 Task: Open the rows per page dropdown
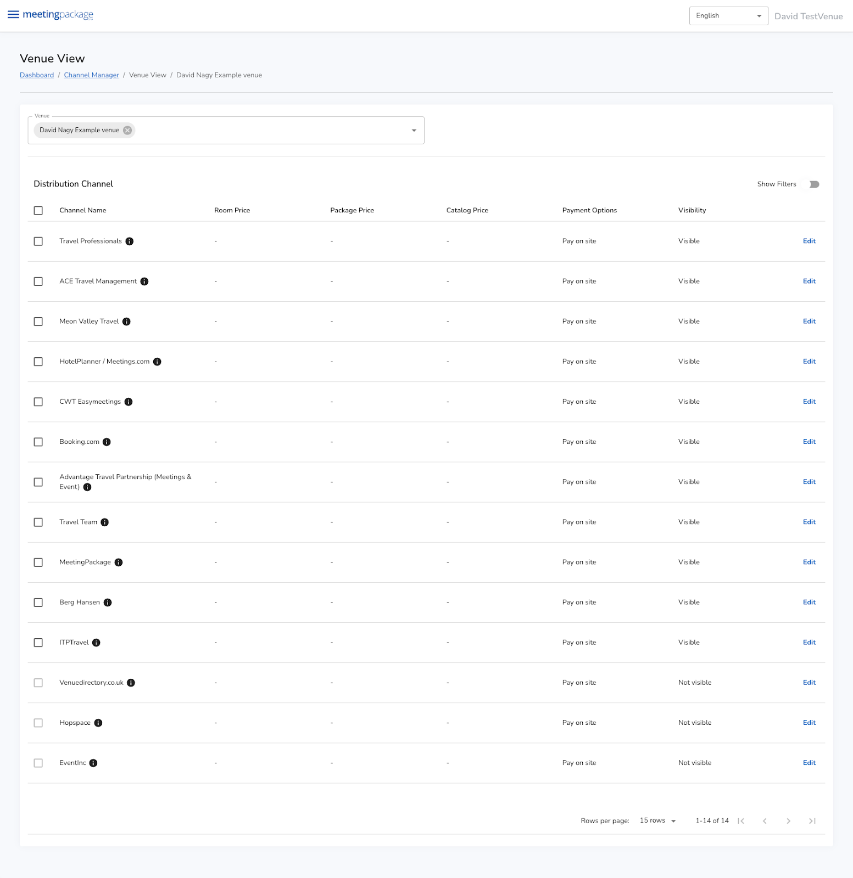coord(657,821)
